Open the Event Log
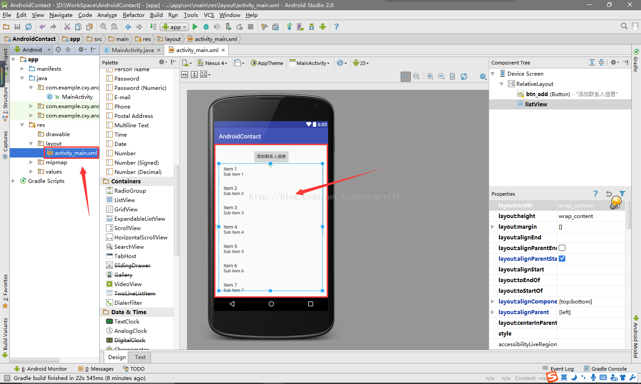Image resolution: width=641 pixels, height=384 pixels. (558, 369)
